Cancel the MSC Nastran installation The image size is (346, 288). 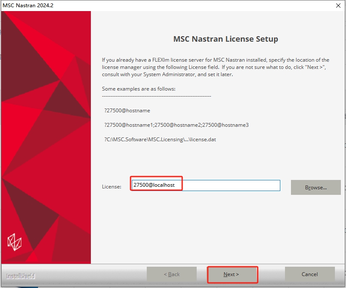[309, 274]
